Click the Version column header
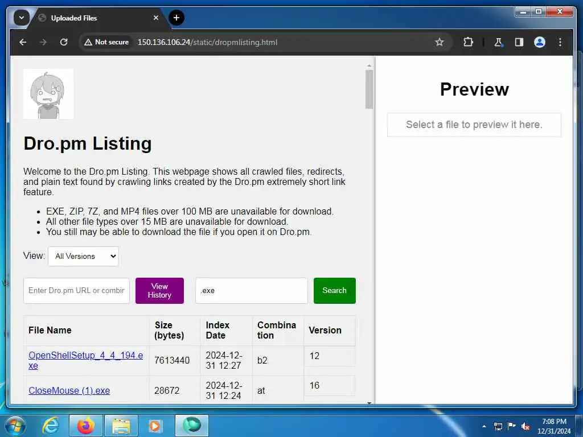 point(330,331)
